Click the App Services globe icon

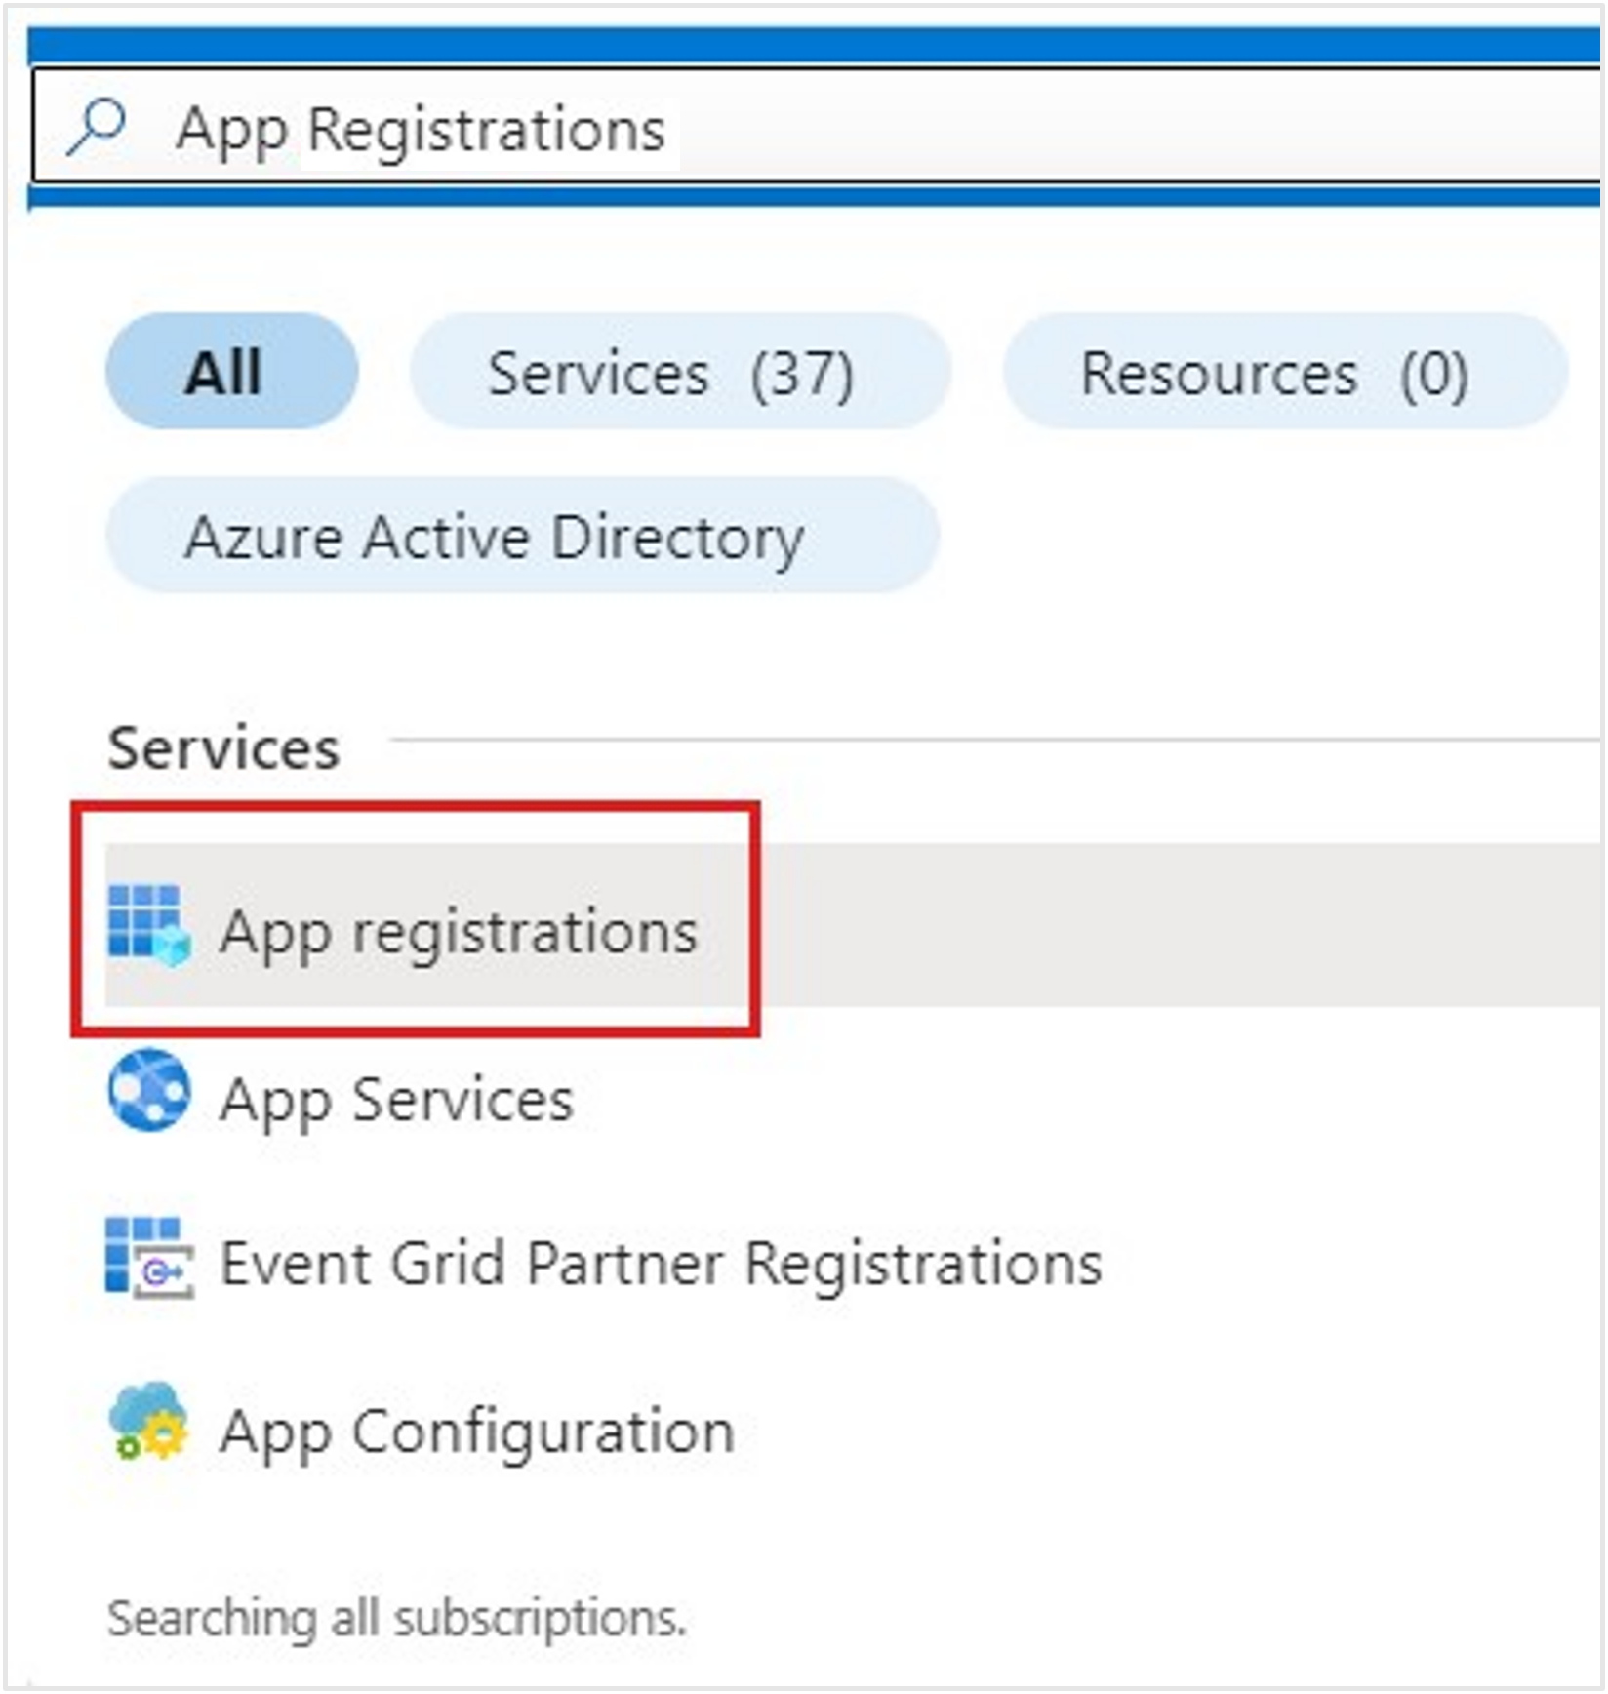[x=148, y=1090]
